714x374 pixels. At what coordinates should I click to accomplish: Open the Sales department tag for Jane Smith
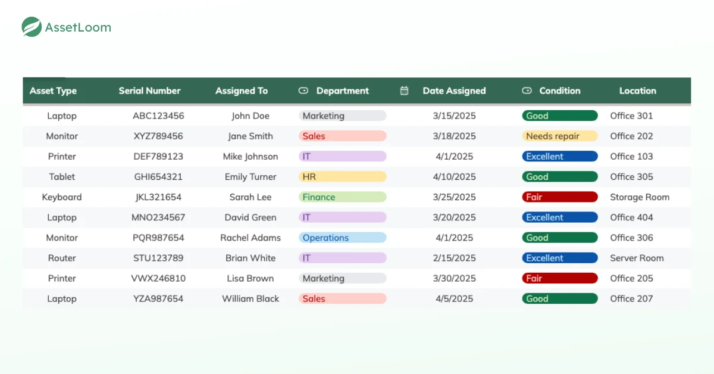[343, 136]
